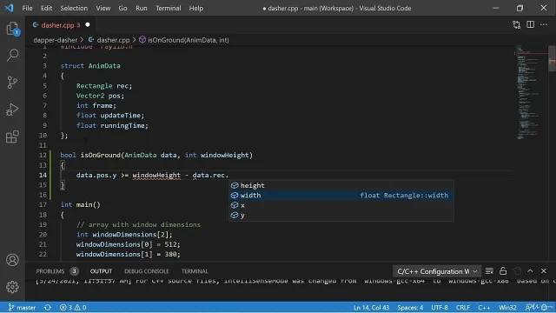Change encoding via UTF-8 status item

(x=440, y=307)
